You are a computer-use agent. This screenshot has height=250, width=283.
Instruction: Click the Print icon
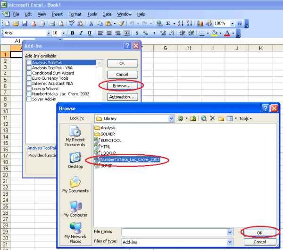[52, 24]
